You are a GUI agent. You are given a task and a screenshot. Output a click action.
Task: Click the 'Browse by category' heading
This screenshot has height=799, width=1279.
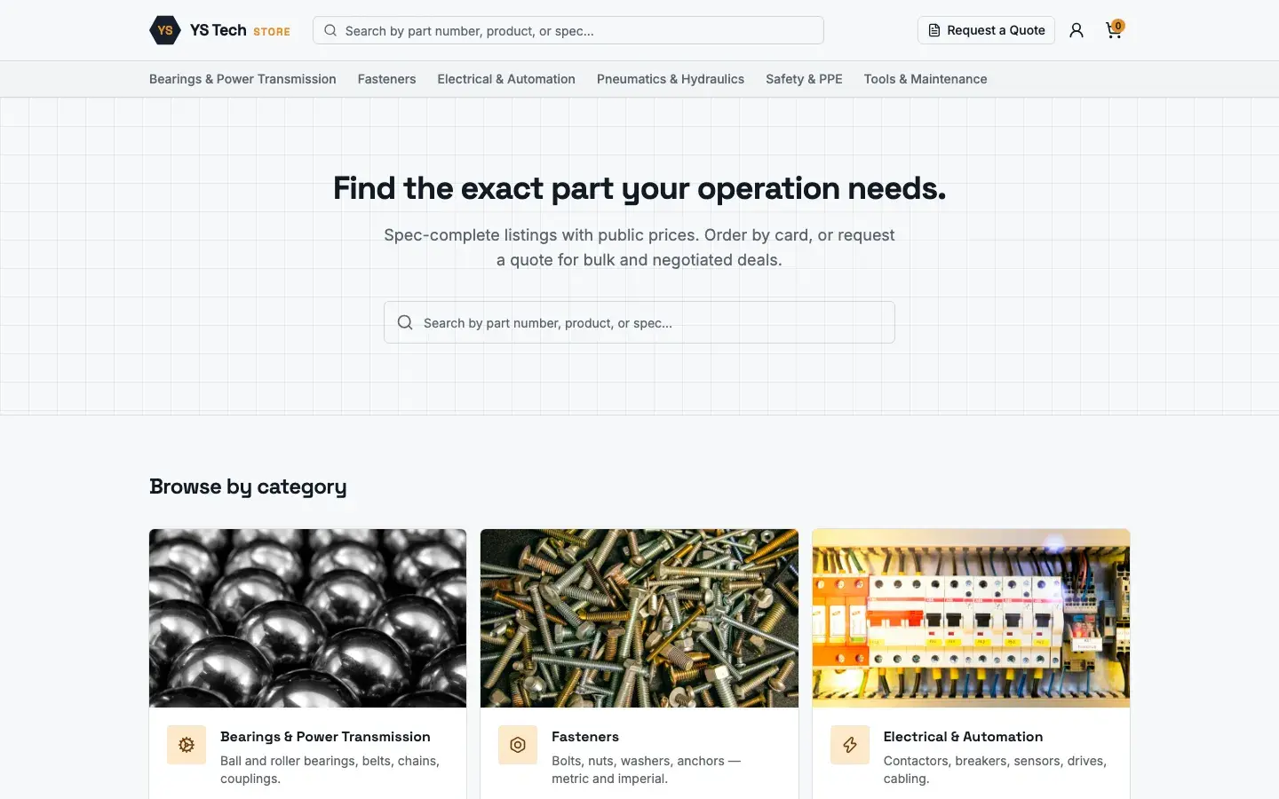click(248, 487)
